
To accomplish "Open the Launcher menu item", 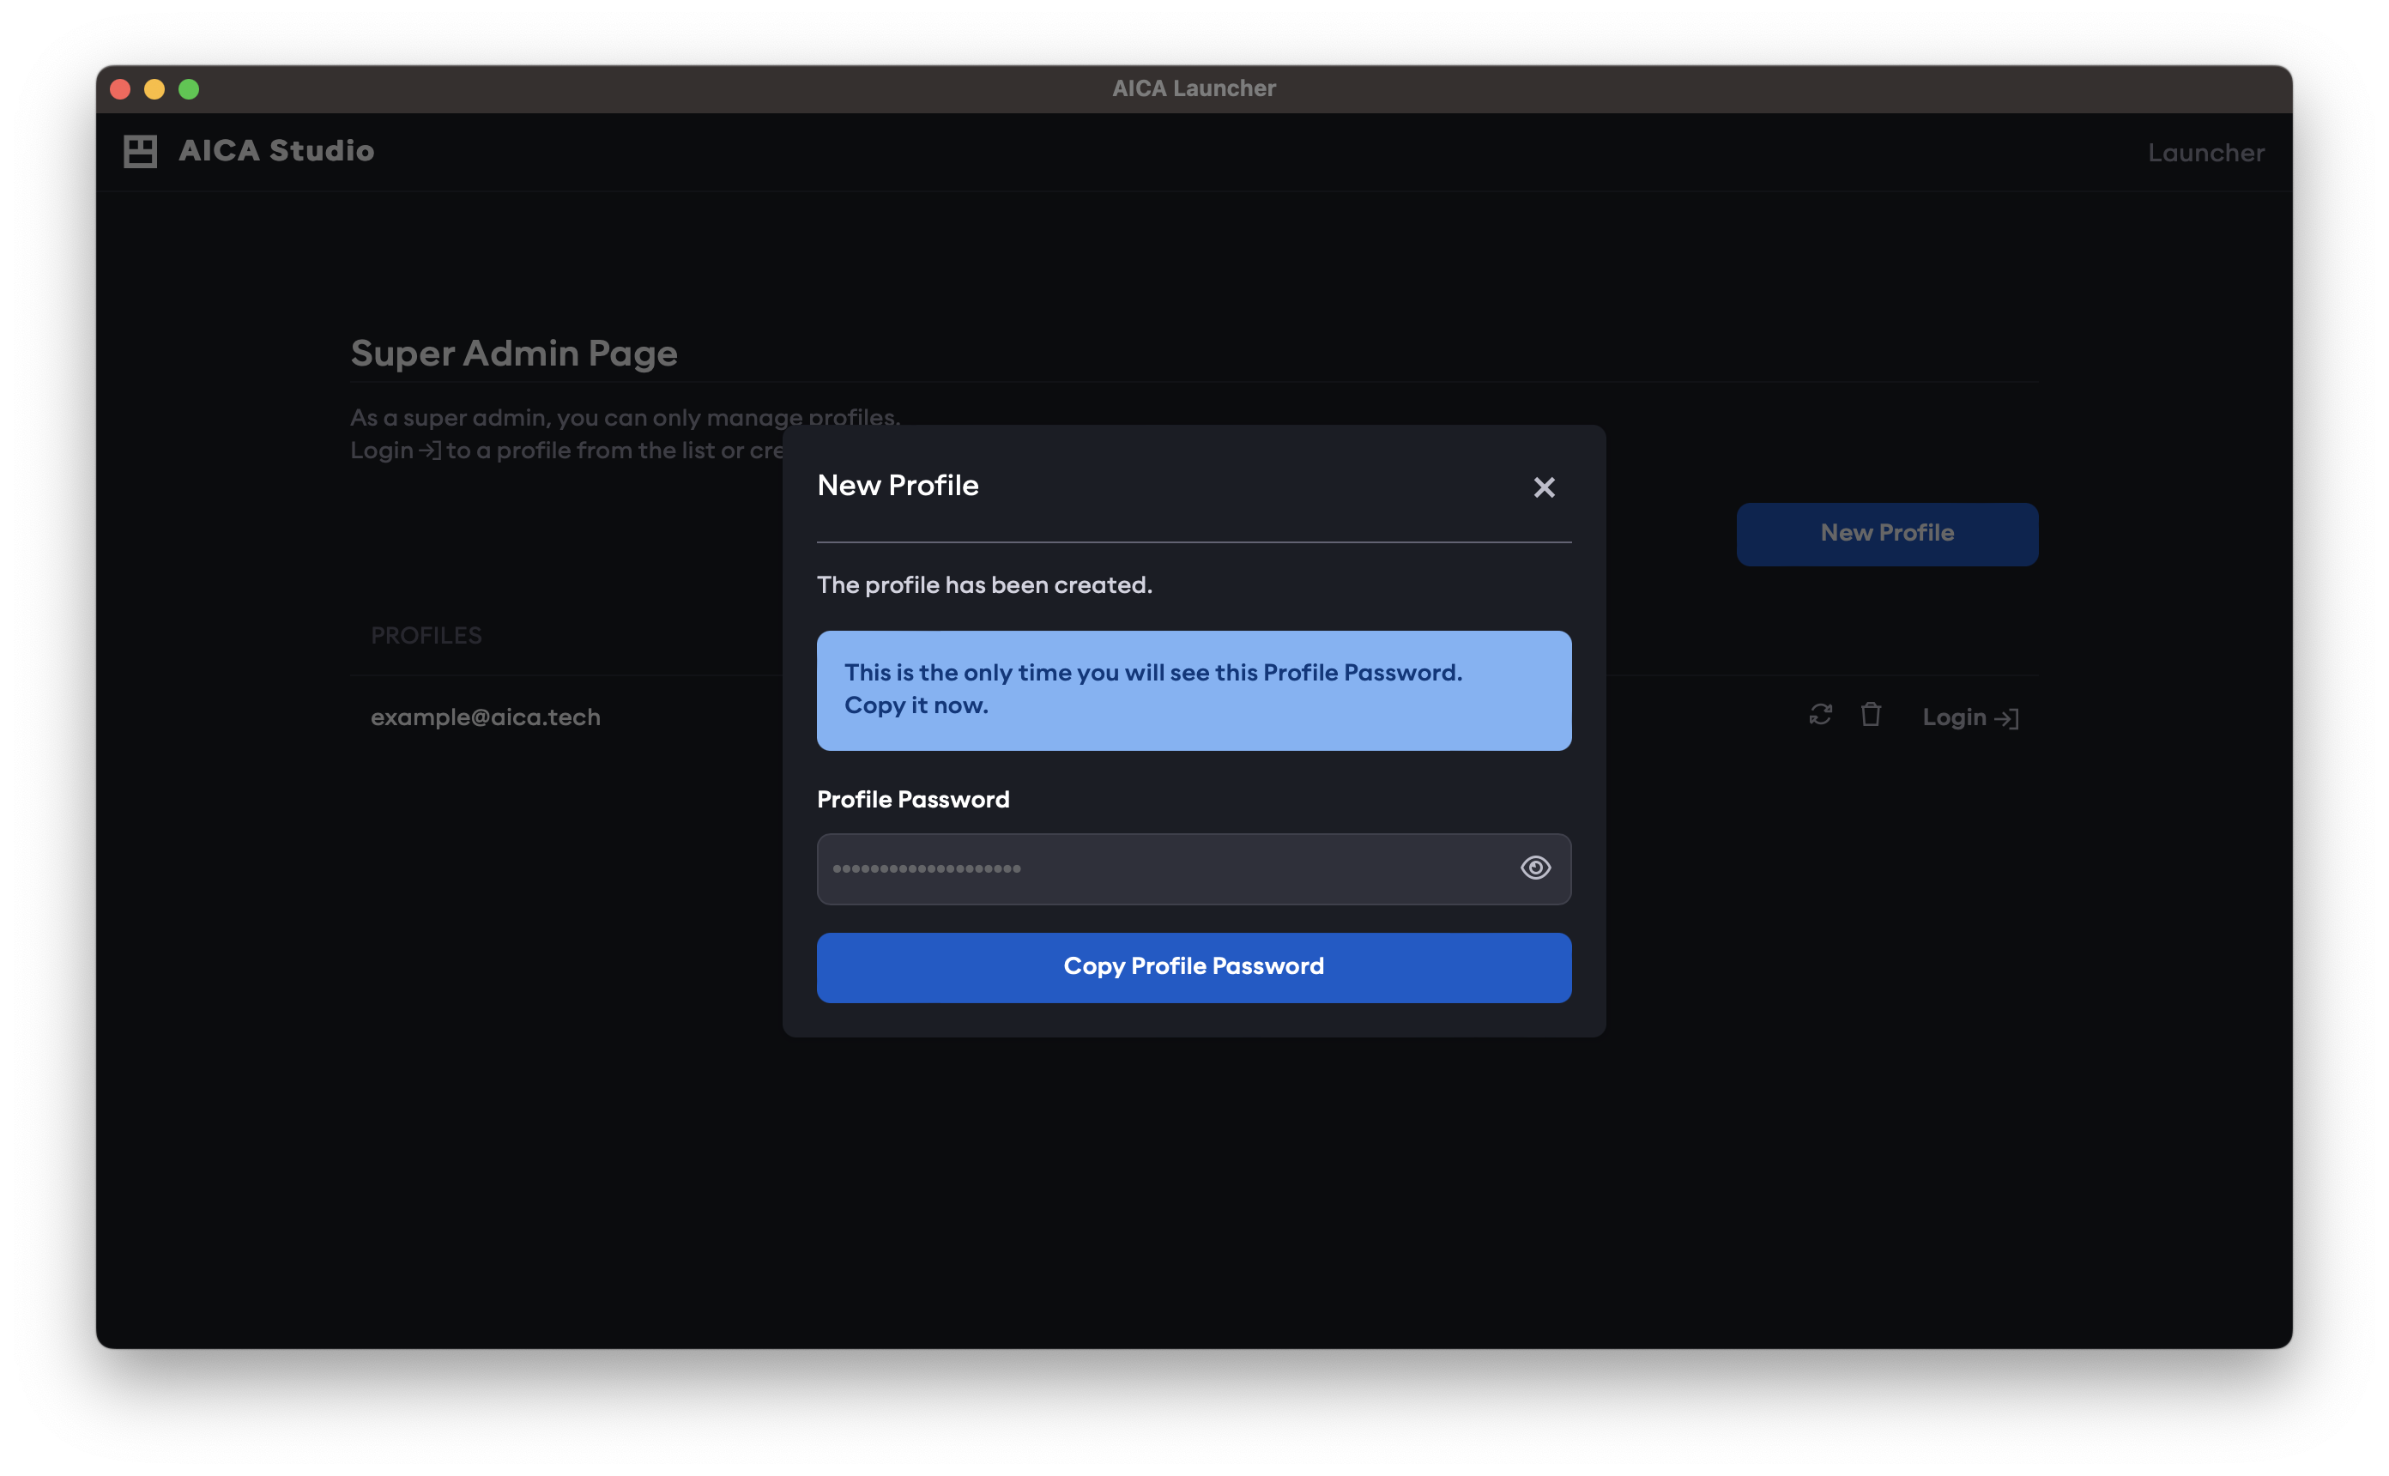I will pos(2205,154).
